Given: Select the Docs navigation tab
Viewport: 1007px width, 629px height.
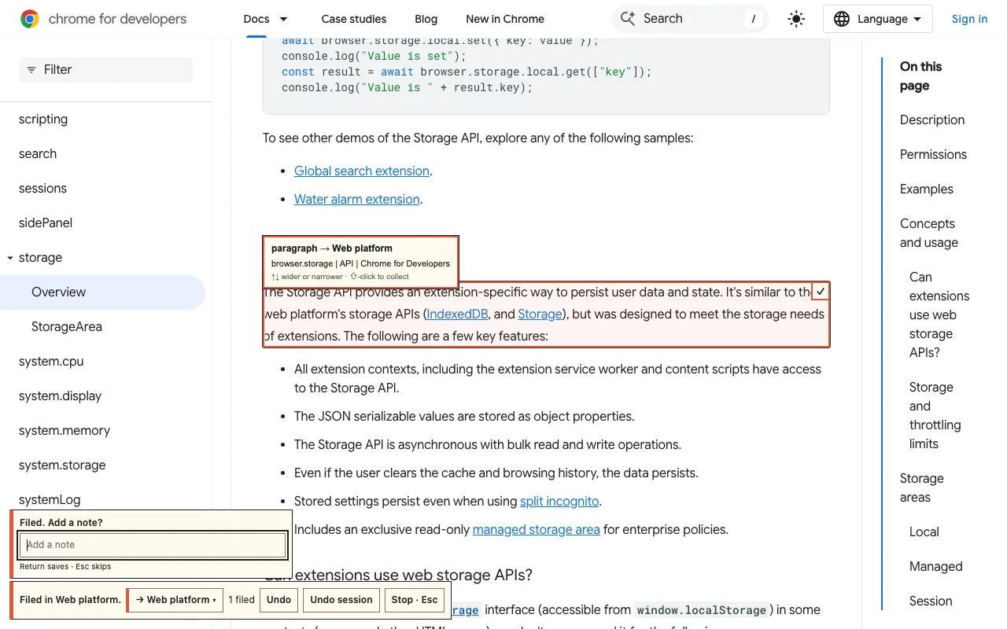Looking at the screenshot, I should pos(256,19).
